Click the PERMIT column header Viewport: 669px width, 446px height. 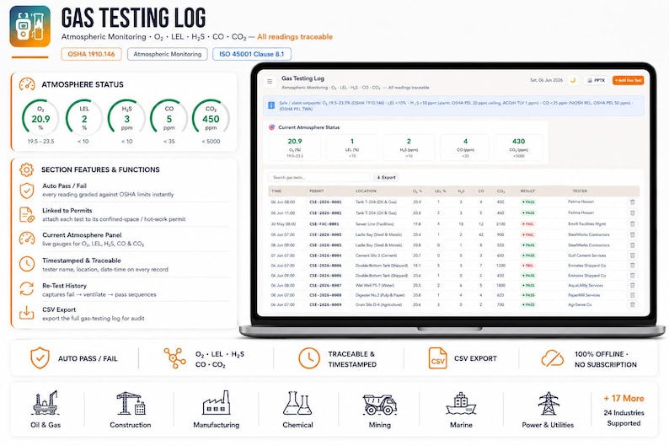[x=317, y=191]
